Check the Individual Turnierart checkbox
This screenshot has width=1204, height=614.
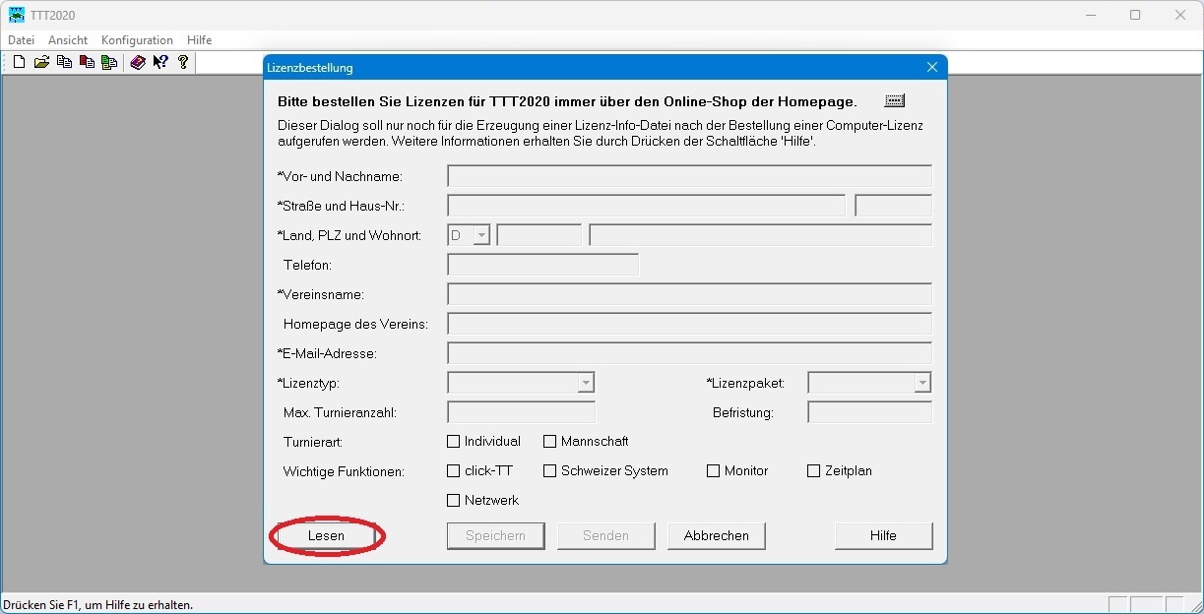click(454, 442)
